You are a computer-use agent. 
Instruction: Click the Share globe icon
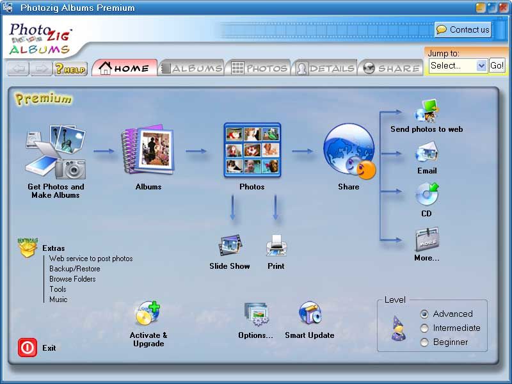[x=349, y=152]
